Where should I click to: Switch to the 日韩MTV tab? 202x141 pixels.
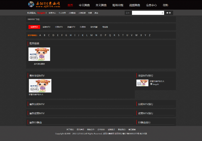click(x=59, y=27)
